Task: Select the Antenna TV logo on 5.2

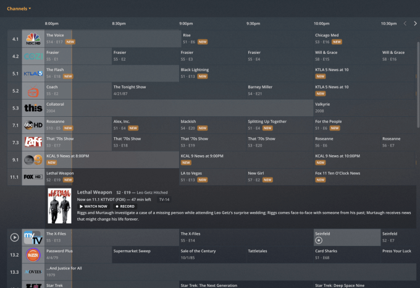Action: (33, 91)
